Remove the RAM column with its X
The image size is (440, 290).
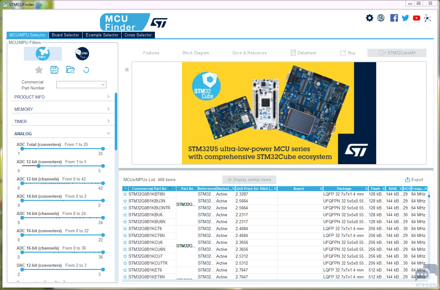(x=401, y=189)
